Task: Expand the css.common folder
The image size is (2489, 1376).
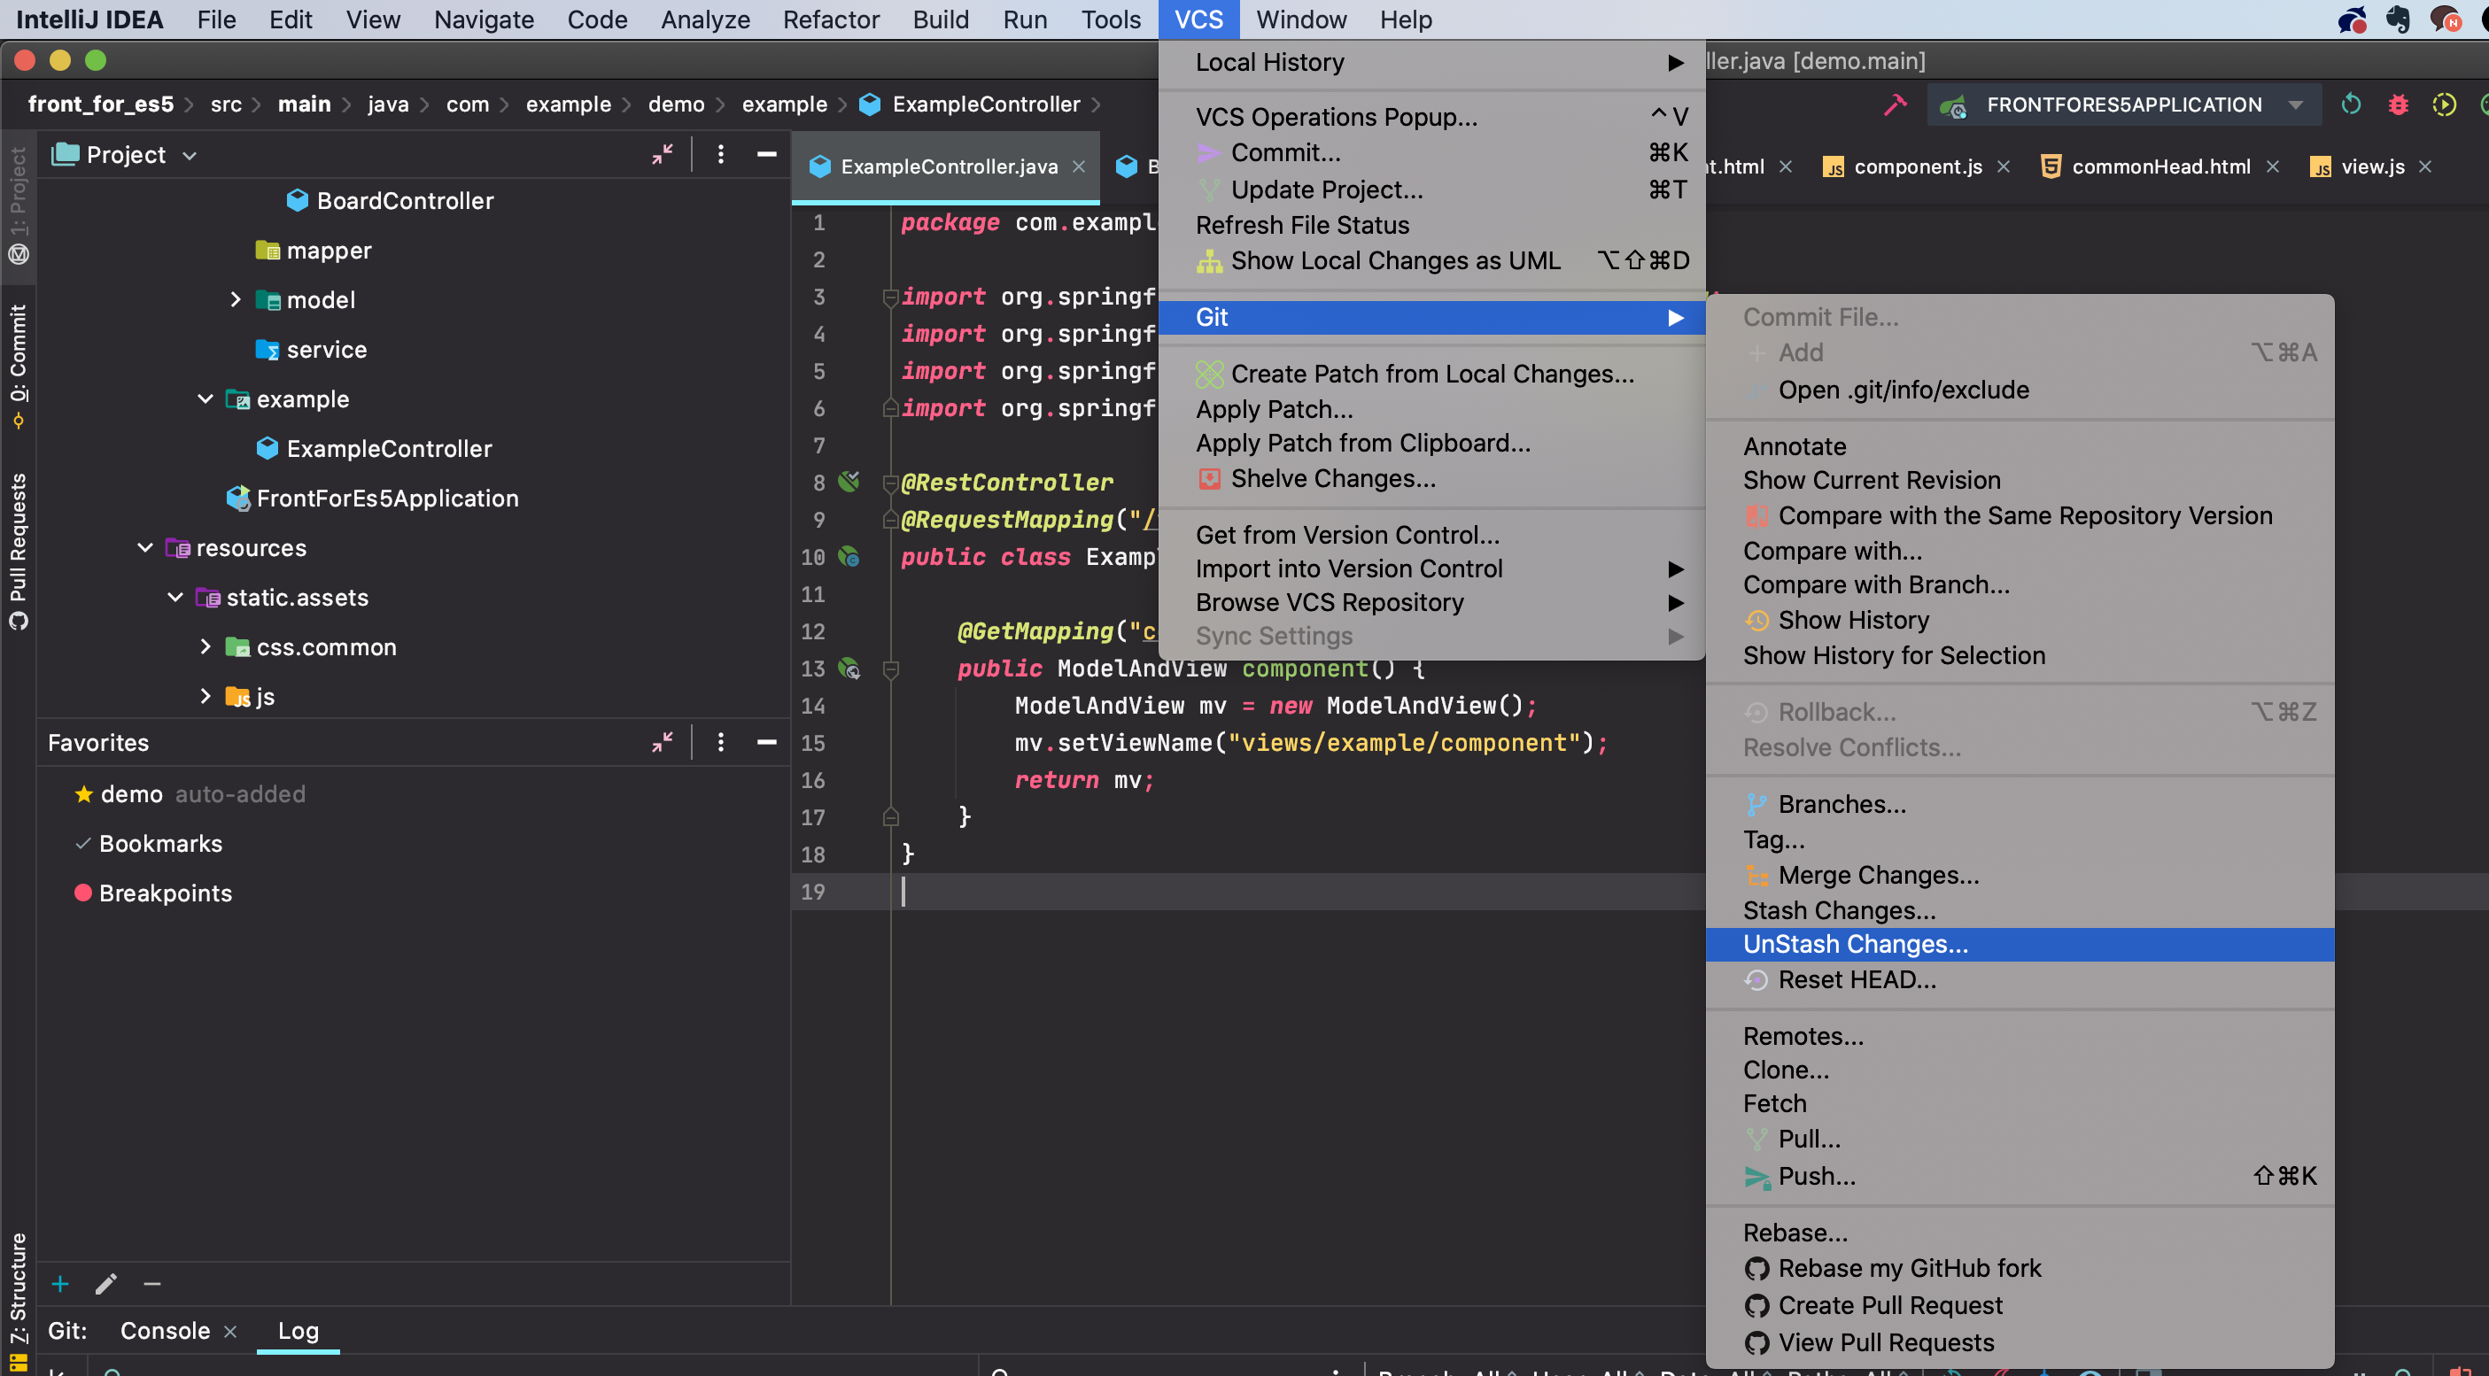Action: pos(205,646)
